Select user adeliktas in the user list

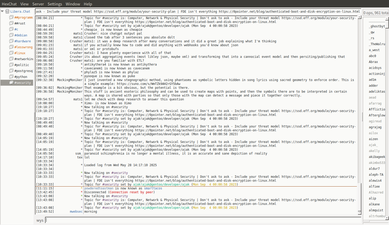point(377,92)
